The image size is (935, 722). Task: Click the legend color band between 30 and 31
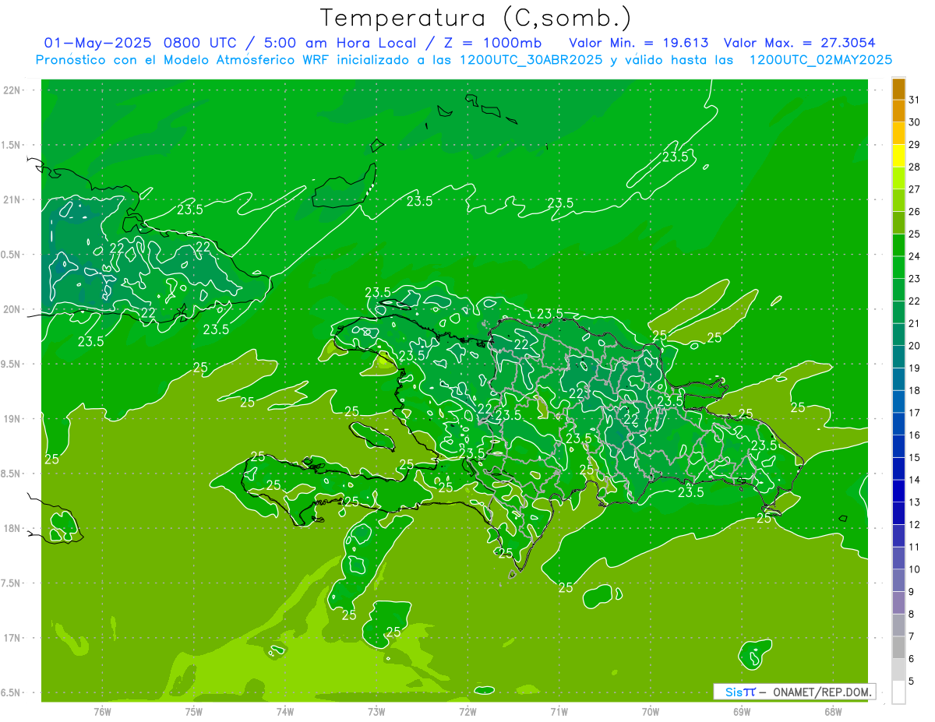tap(898, 112)
